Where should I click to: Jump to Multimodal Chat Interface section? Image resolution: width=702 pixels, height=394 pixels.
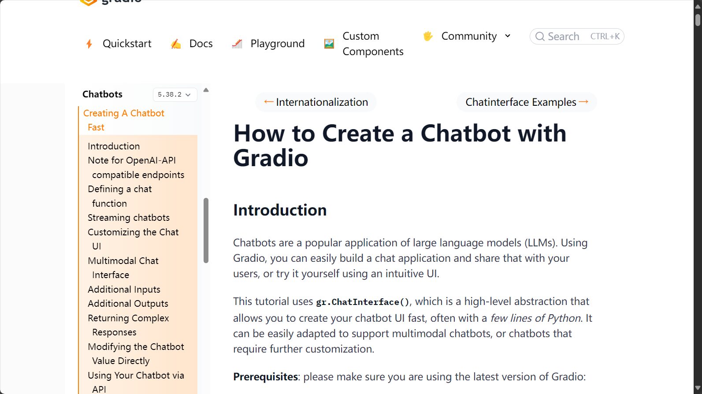click(123, 268)
